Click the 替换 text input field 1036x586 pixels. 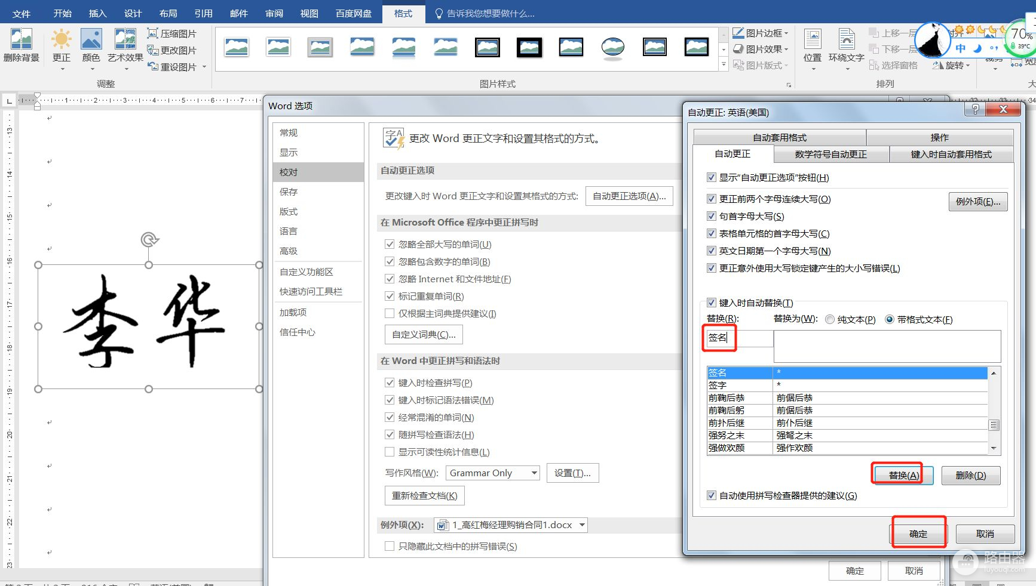[x=738, y=338]
